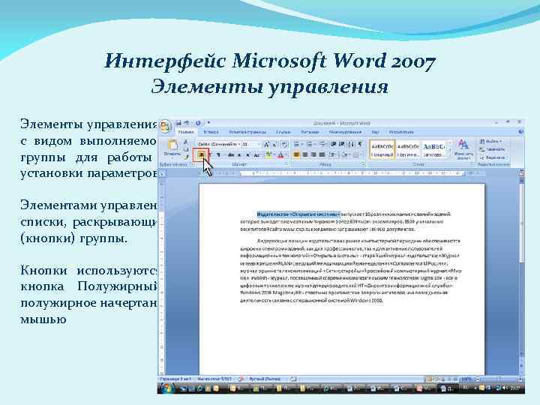Open Word Help question-mark icon
The width and height of the screenshot is (540, 405).
[x=521, y=131]
